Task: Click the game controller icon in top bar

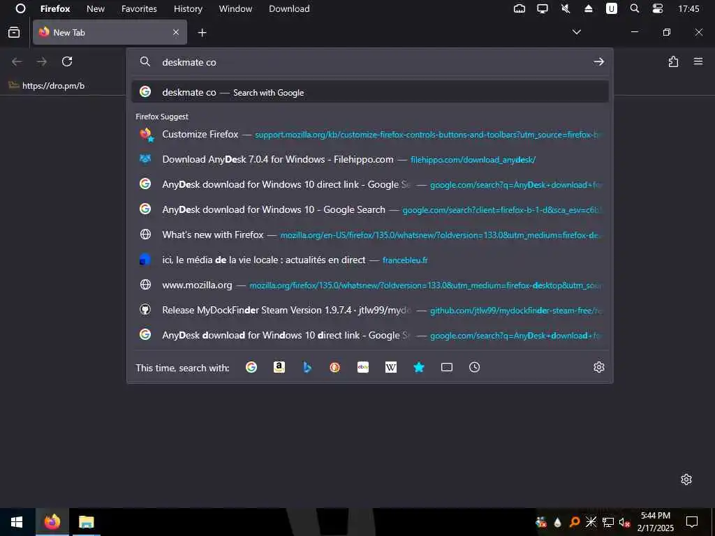Action: (519, 8)
